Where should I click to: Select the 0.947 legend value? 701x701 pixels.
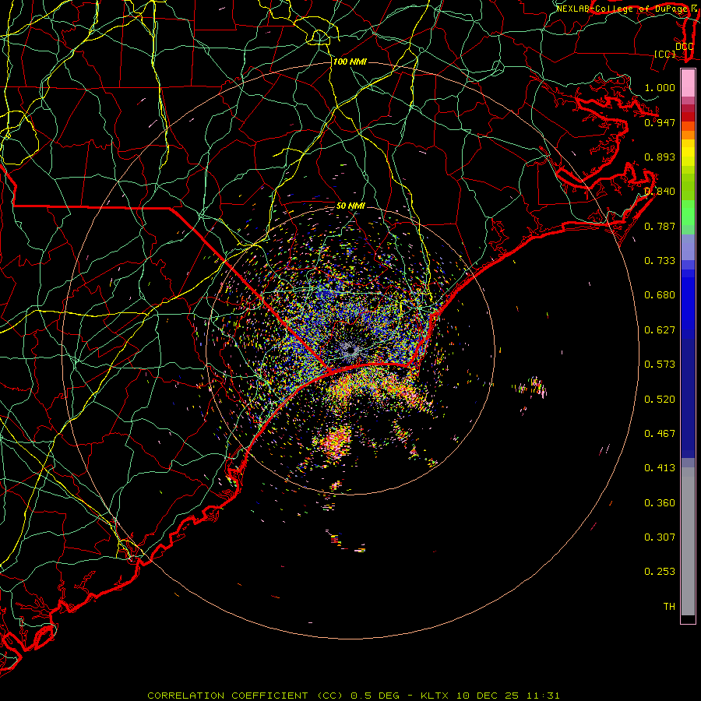(660, 122)
